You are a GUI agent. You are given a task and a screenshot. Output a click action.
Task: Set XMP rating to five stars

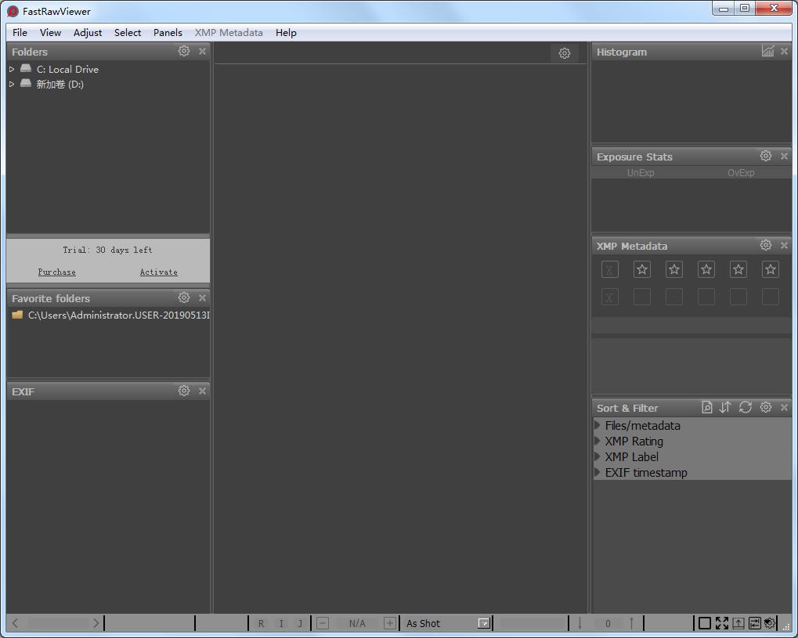click(770, 269)
